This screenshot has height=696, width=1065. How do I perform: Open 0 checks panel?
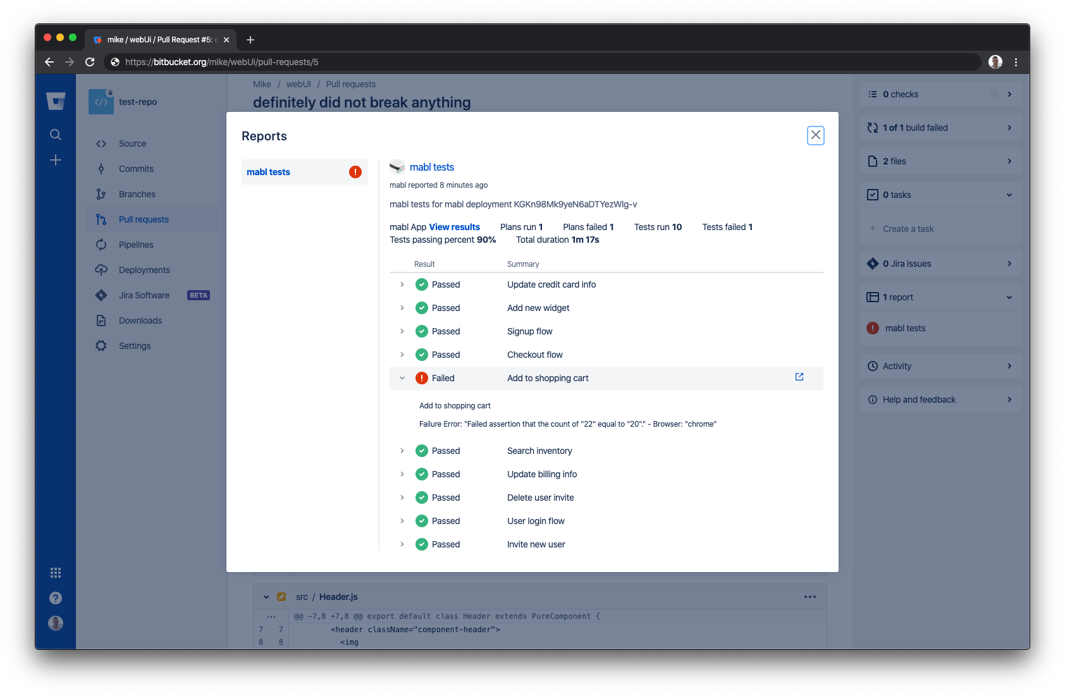[x=940, y=94]
